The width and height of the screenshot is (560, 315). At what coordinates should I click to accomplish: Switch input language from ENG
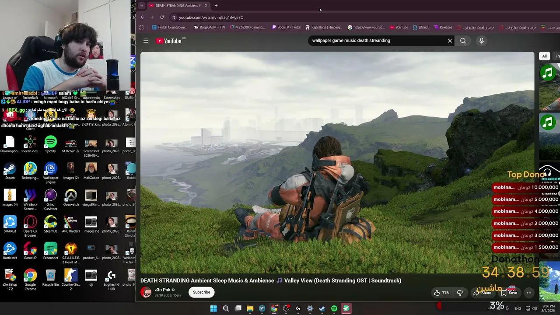click(x=518, y=308)
